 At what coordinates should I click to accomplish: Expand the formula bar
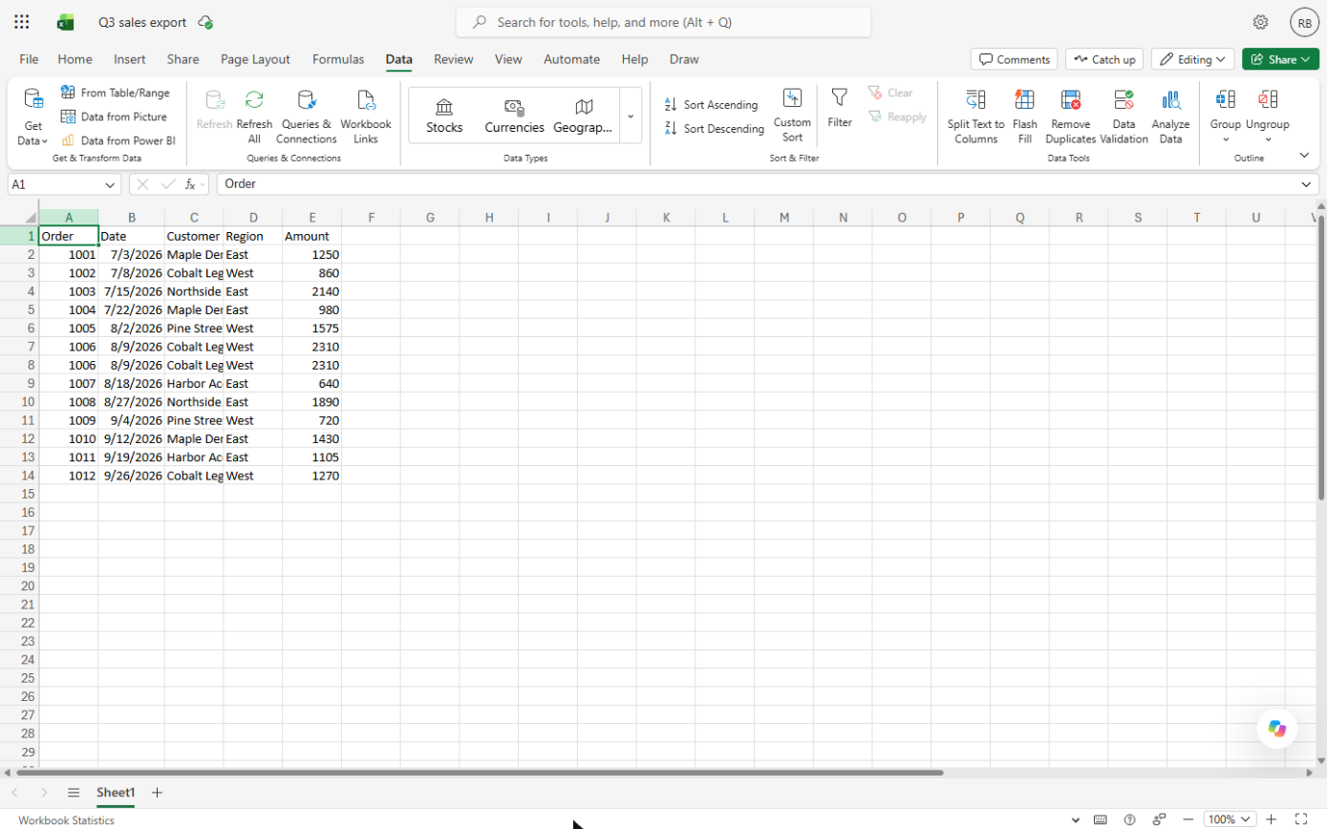coord(1306,184)
